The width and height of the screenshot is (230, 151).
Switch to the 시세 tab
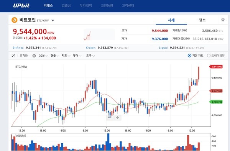click(x=171, y=20)
